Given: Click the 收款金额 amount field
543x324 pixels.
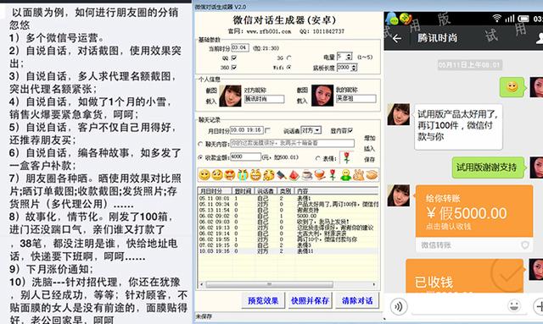Looking at the screenshot, I should click(x=245, y=157).
